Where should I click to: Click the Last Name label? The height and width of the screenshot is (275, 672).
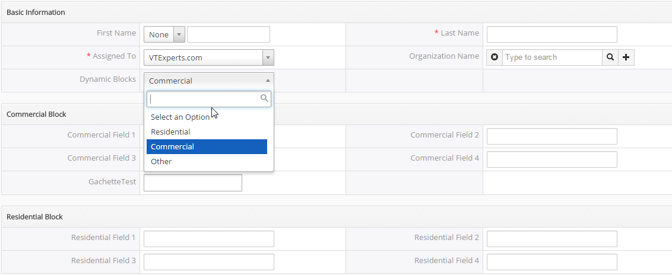(x=457, y=33)
